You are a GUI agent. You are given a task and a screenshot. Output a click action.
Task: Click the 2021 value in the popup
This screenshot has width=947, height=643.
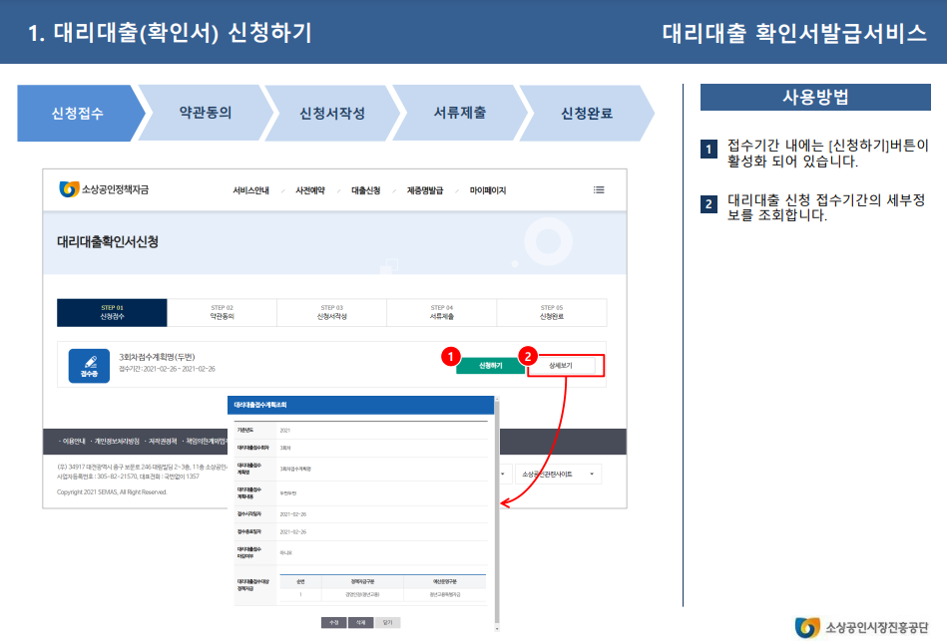(x=285, y=431)
